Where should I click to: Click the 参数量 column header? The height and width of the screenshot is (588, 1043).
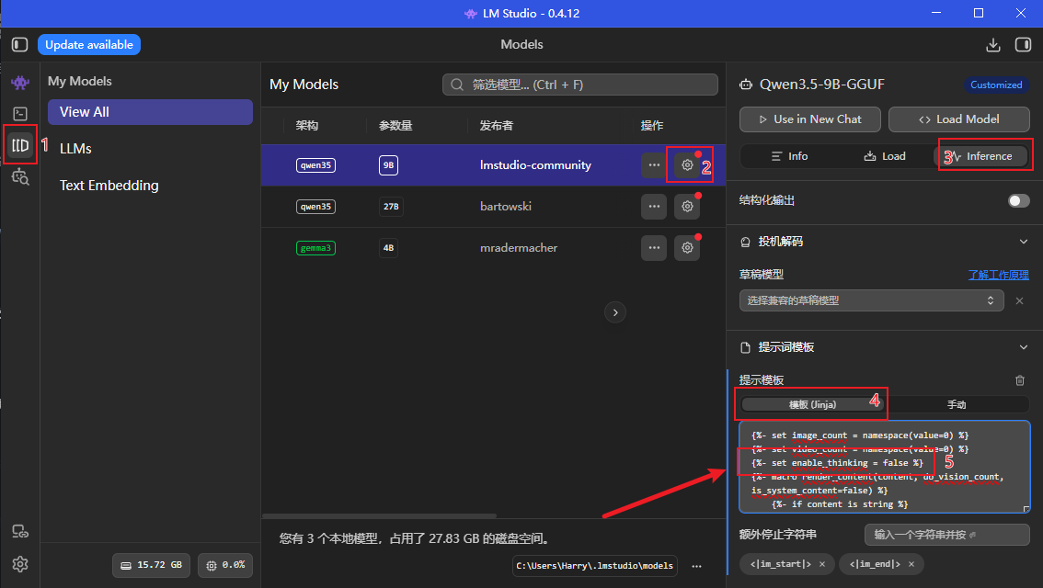[x=395, y=126]
